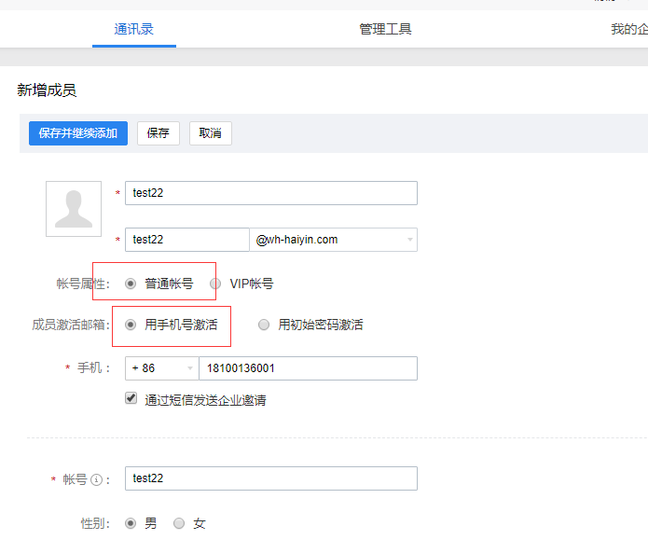
Task: Click the phone number field 18100136001
Action: pos(308,368)
